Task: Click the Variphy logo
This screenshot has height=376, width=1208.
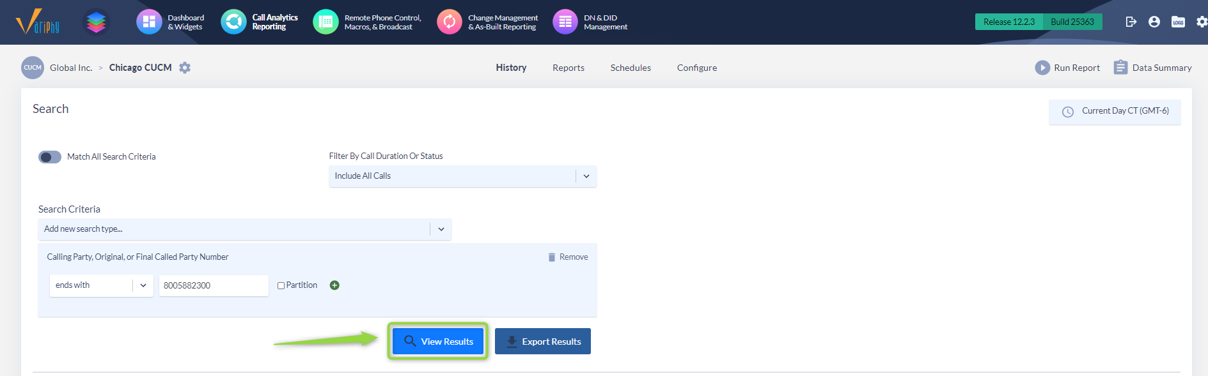Action: coord(38,22)
